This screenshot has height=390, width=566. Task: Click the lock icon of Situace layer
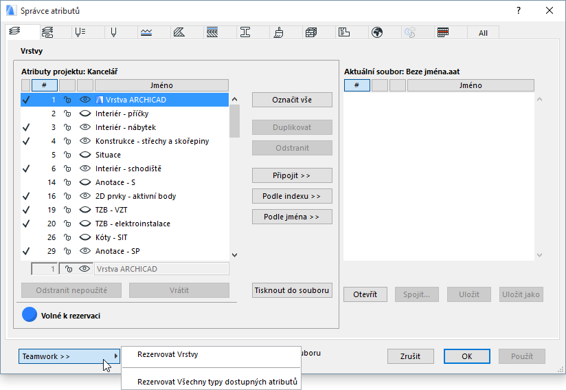tap(67, 155)
